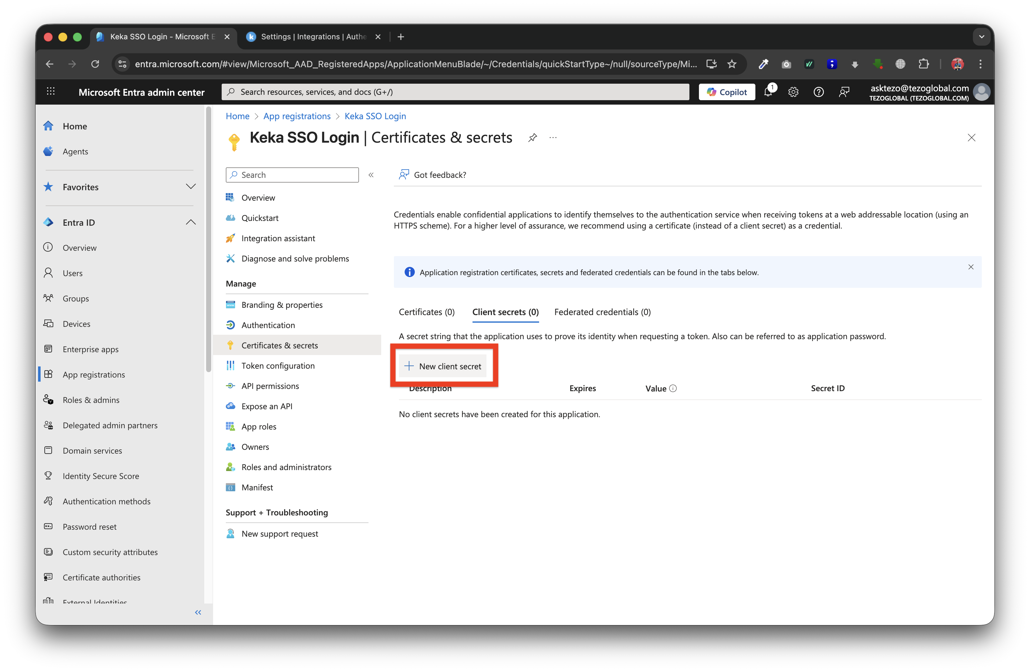
Task: Collapse the left navigation sidebar
Action: coord(198,612)
